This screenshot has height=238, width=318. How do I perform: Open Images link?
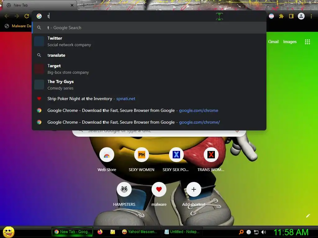(x=290, y=42)
